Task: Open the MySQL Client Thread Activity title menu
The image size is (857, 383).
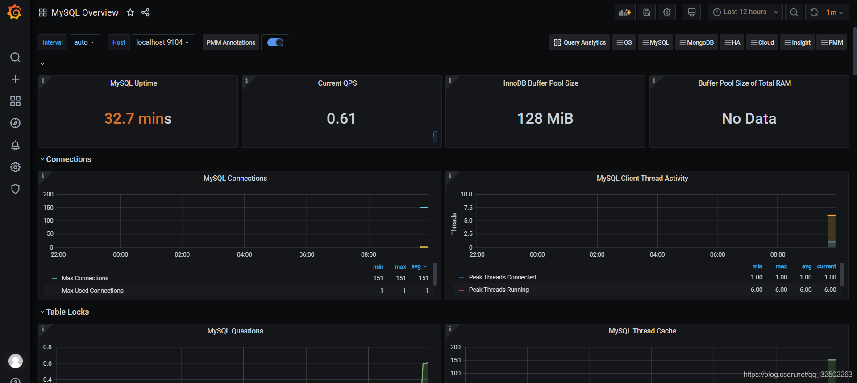Action: pos(642,178)
